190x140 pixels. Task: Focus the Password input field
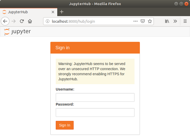tap(95, 112)
